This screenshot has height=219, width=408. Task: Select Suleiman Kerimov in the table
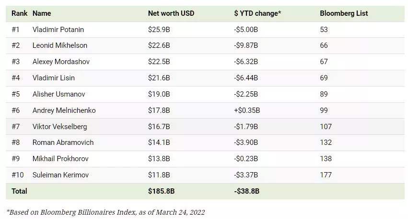click(60, 175)
